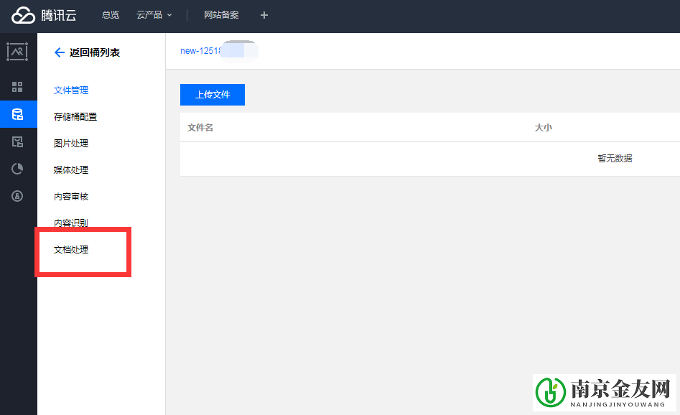Image resolution: width=680 pixels, height=415 pixels.
Task: Open the pie chart statistics icon
Action: [17, 168]
